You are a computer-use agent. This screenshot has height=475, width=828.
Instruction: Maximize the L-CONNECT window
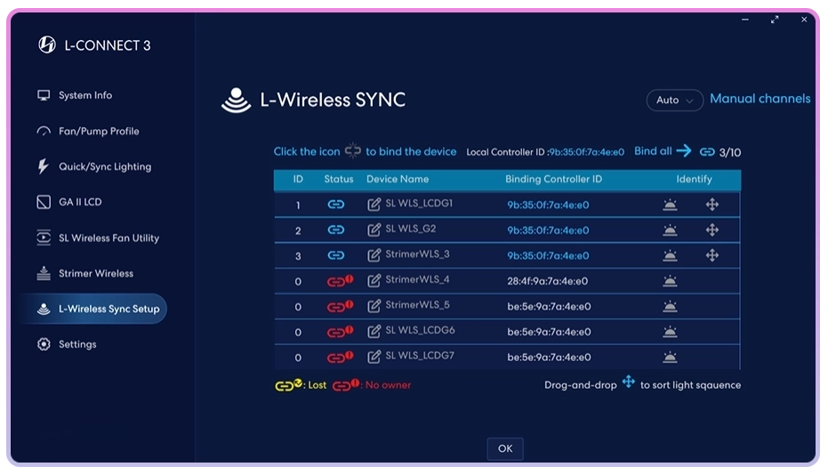tap(774, 20)
